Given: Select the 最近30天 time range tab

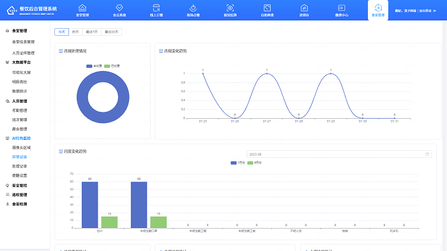Looking at the screenshot, I should 112,32.
